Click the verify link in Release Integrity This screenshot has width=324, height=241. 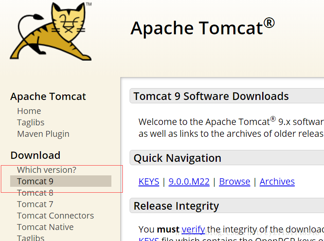[x=193, y=230]
